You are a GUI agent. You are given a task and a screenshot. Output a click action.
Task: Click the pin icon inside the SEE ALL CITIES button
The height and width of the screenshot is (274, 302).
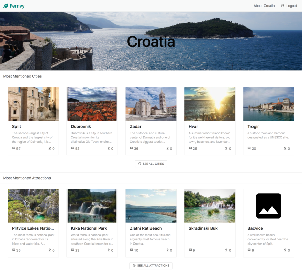click(x=139, y=164)
